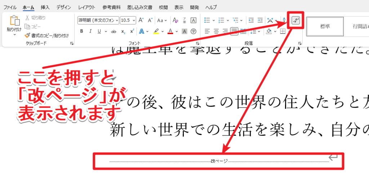
Task: Apply strikethrough (ab) formatting
Action: coord(114,31)
